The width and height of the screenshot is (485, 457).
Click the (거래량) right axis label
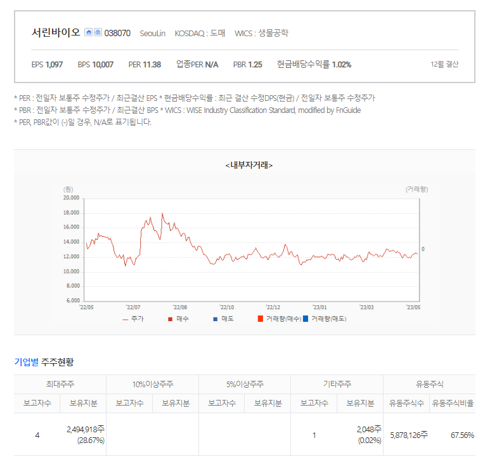point(417,189)
